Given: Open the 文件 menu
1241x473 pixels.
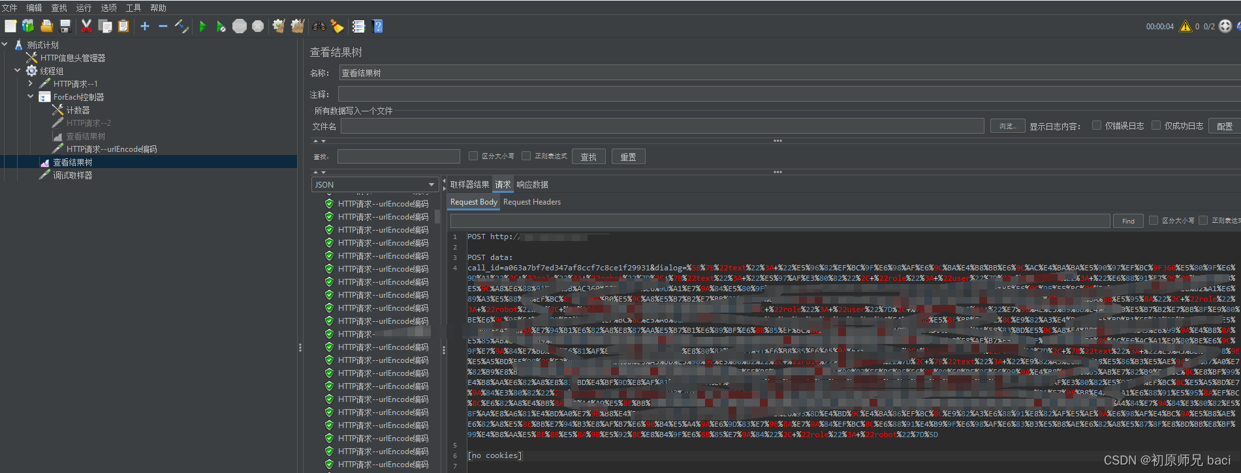Looking at the screenshot, I should point(10,8).
